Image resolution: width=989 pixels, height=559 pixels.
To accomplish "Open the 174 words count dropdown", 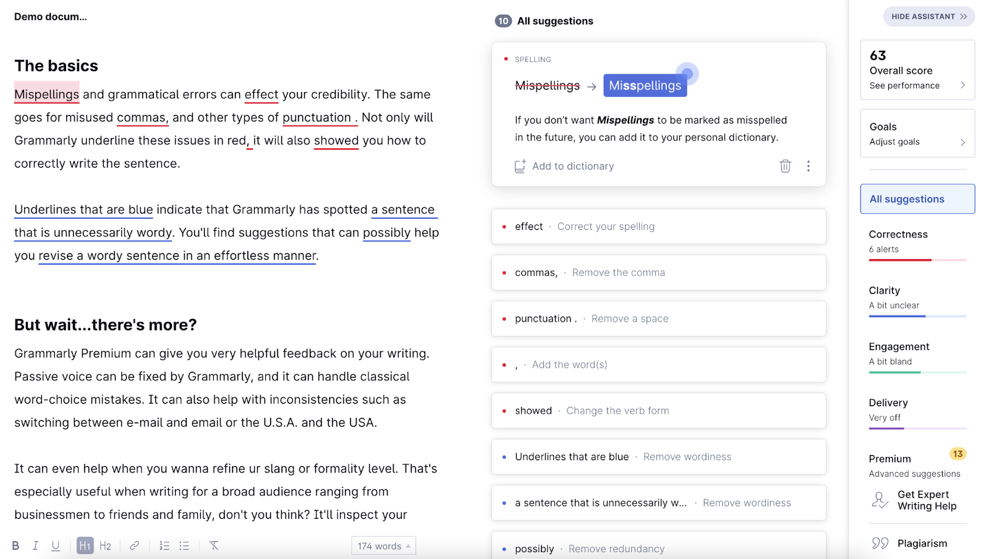I will click(x=383, y=546).
